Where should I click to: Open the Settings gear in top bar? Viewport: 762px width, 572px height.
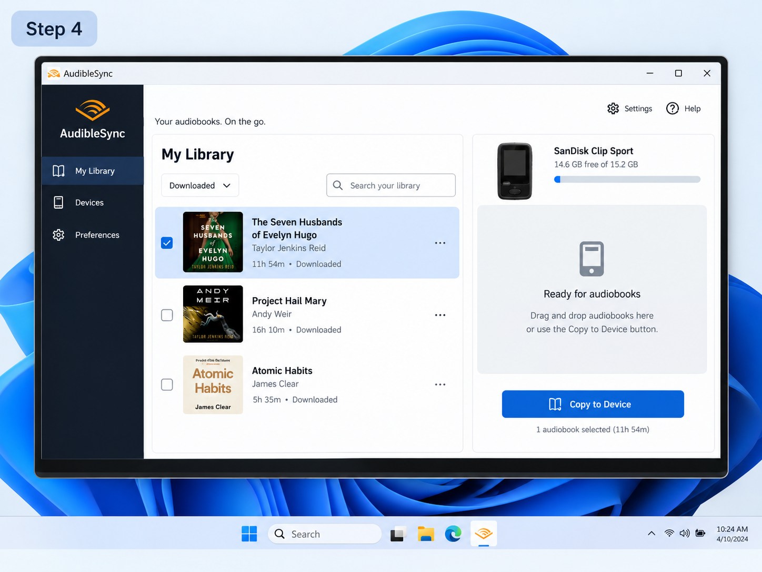tap(613, 109)
